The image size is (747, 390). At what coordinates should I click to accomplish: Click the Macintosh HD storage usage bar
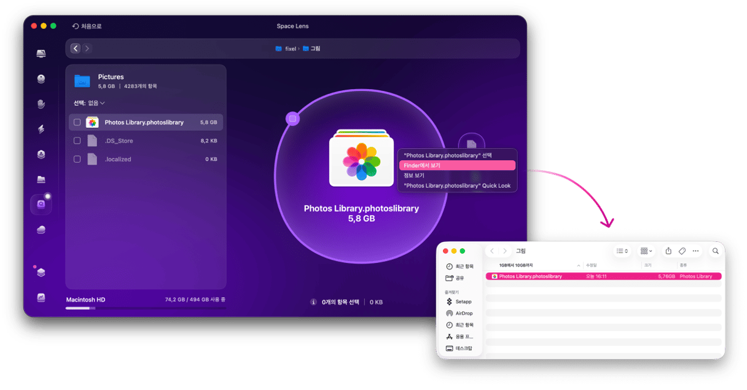pyautogui.click(x=146, y=308)
